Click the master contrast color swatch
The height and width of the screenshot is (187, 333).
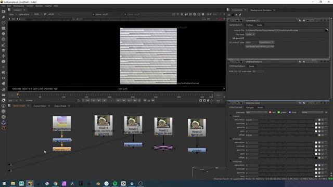(316, 124)
